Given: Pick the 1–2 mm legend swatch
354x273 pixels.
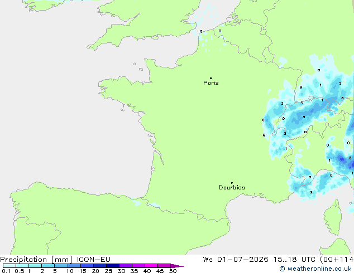Looking at the screenshot, I should click(35, 266).
